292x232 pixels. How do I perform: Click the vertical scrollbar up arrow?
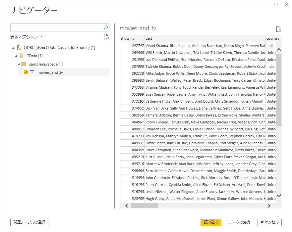tap(279, 49)
